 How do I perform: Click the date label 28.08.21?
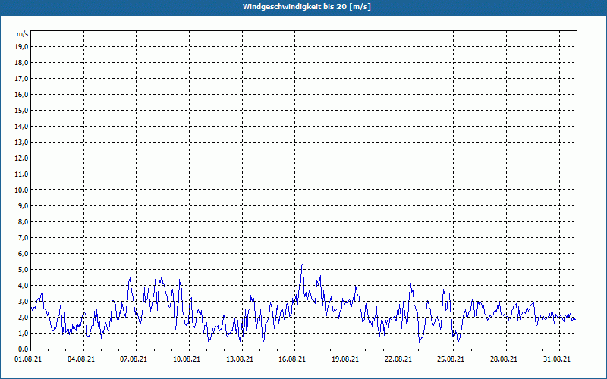click(504, 359)
